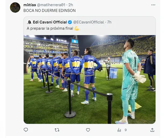The width and height of the screenshot is (165, 138).
Task: Open mλtías profile avatar
Action: click(15, 7)
